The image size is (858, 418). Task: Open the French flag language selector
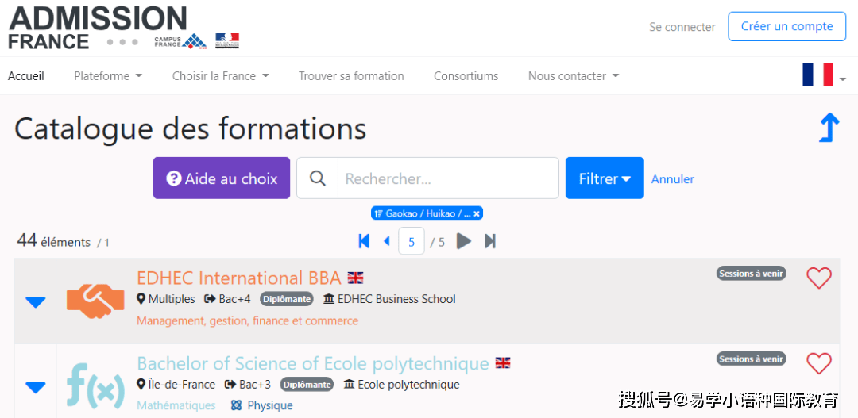click(823, 75)
